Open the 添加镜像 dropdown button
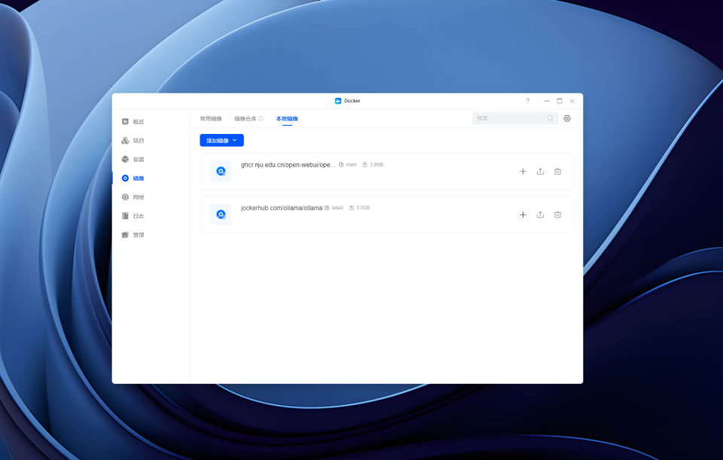The image size is (723, 460). coord(221,141)
